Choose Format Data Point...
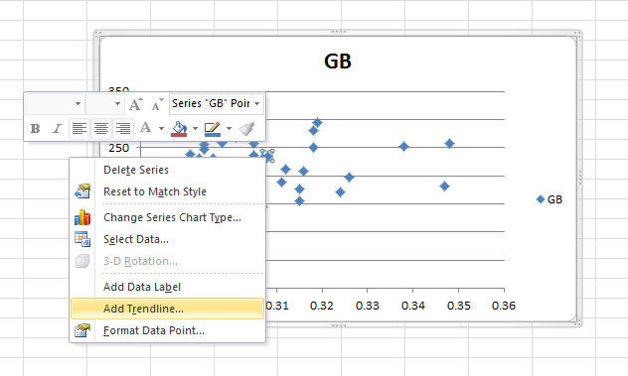 click(x=167, y=330)
